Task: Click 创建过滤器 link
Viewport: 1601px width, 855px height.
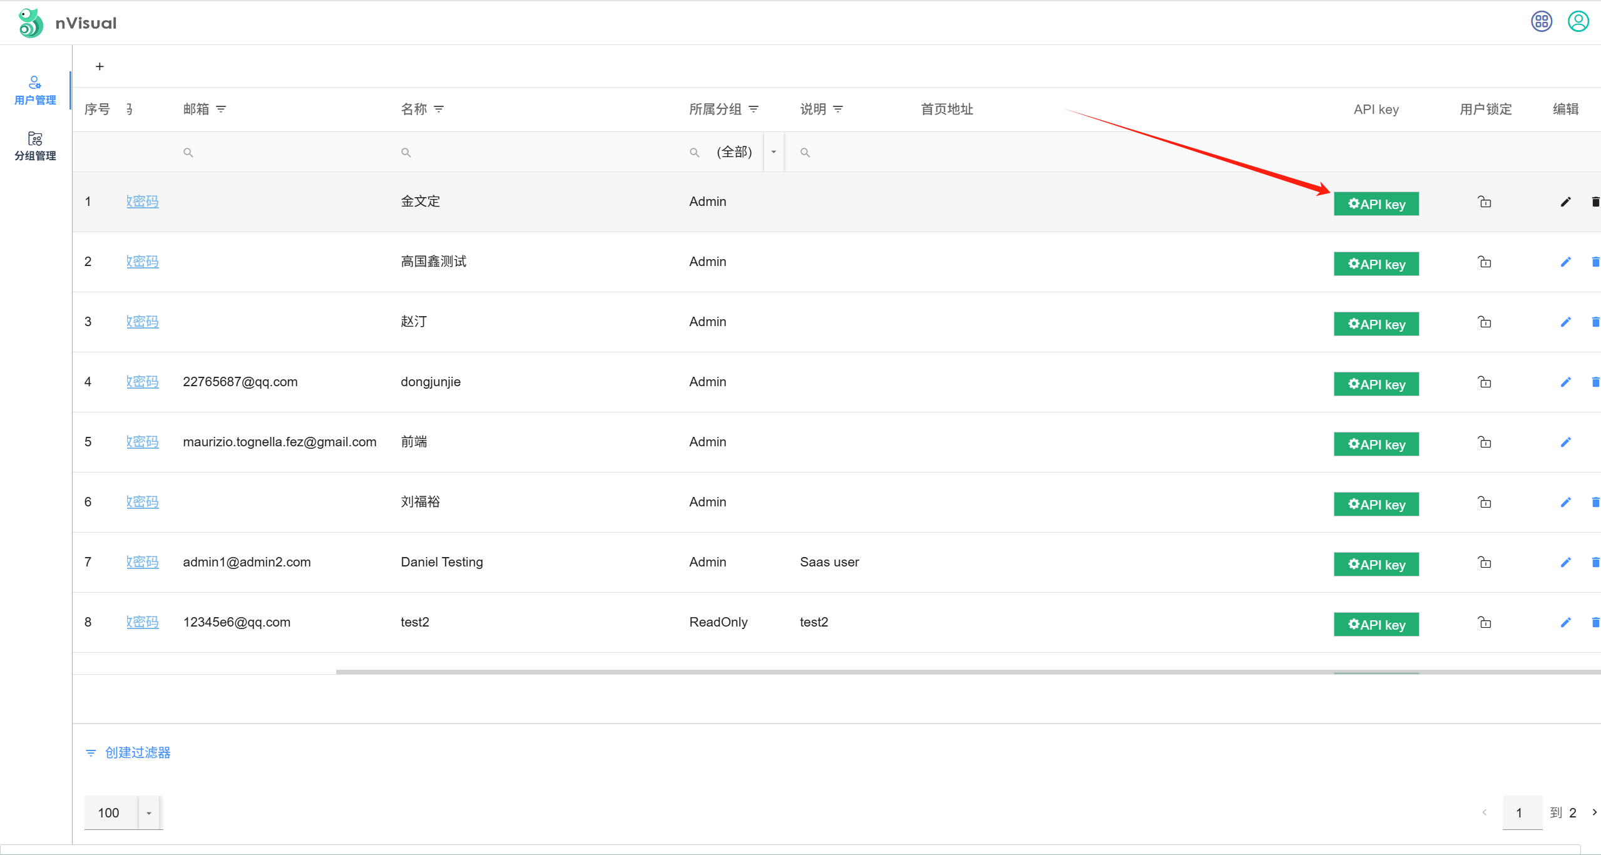Action: [x=137, y=752]
